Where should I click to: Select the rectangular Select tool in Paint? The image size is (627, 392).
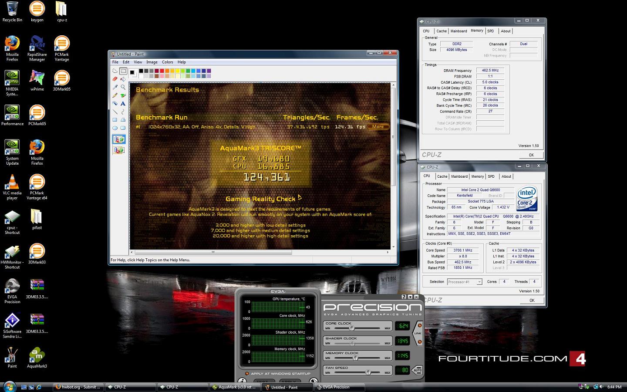123,71
